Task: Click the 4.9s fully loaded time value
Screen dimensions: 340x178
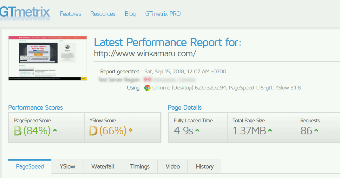Action: coord(183,131)
